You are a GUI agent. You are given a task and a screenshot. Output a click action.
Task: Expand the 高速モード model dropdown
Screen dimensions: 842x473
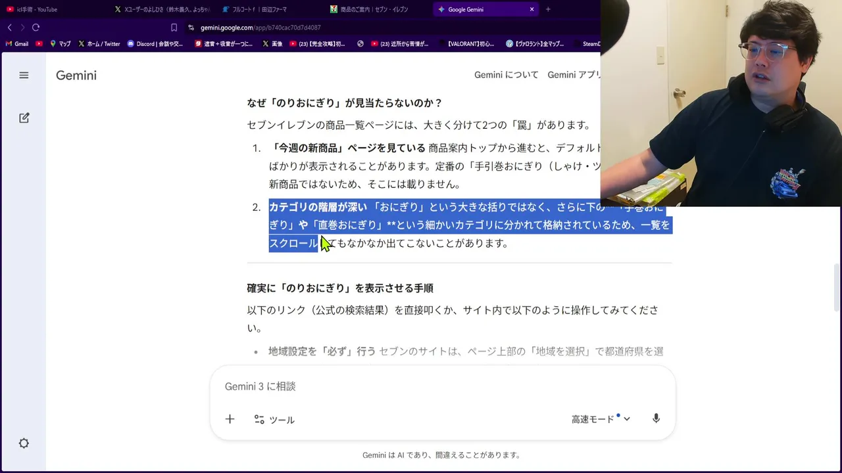600,419
